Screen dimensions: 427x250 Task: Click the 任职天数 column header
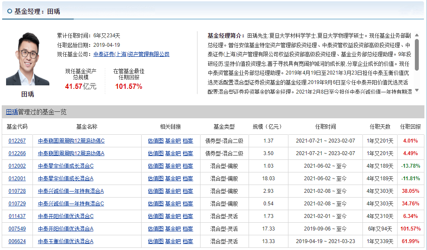tap(380, 127)
